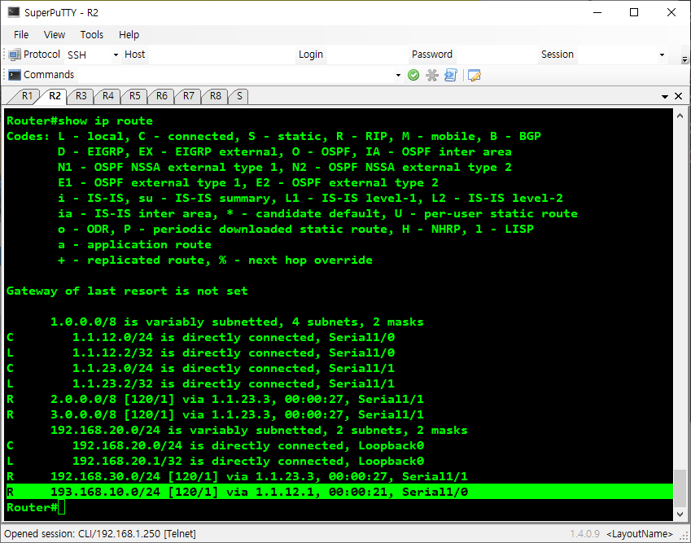Select the active R2 tab

click(x=55, y=96)
